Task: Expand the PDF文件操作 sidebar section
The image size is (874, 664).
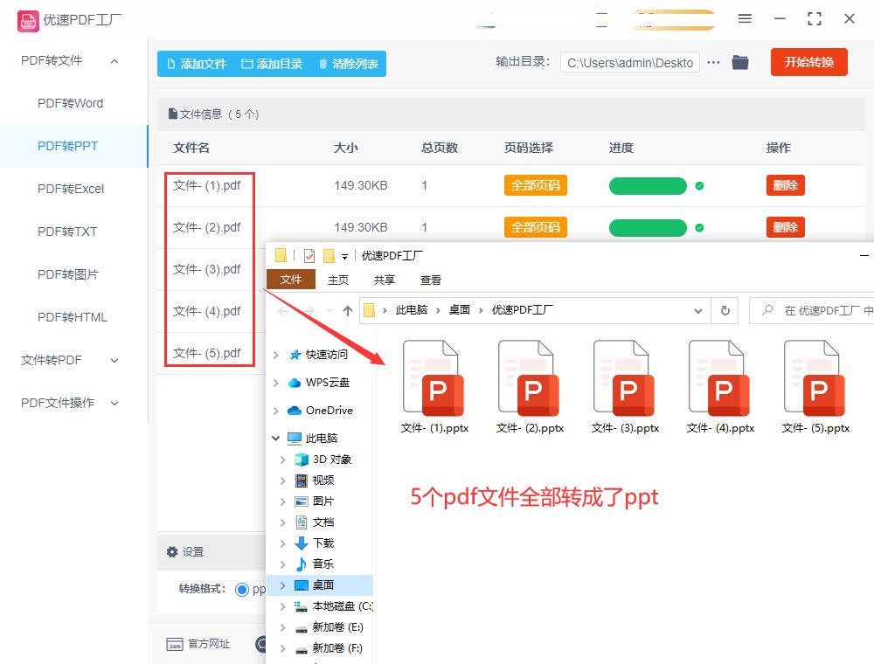Action: pyautogui.click(x=114, y=403)
